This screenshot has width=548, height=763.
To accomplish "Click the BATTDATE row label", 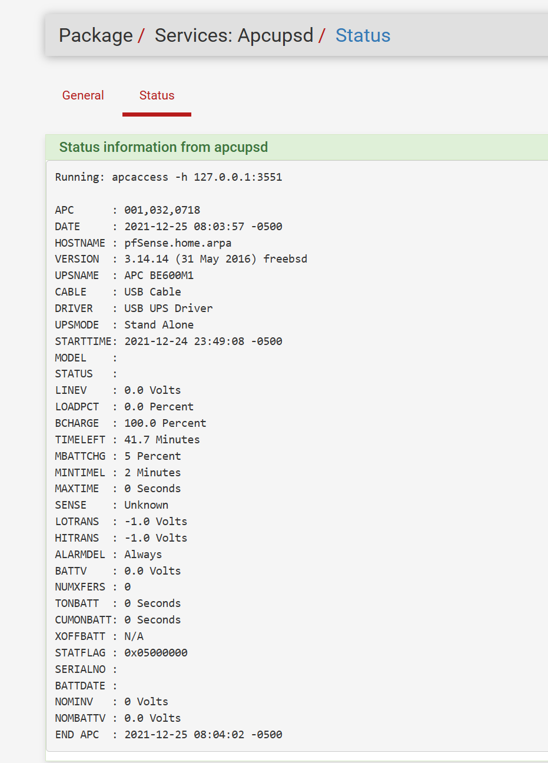I will click(x=80, y=686).
